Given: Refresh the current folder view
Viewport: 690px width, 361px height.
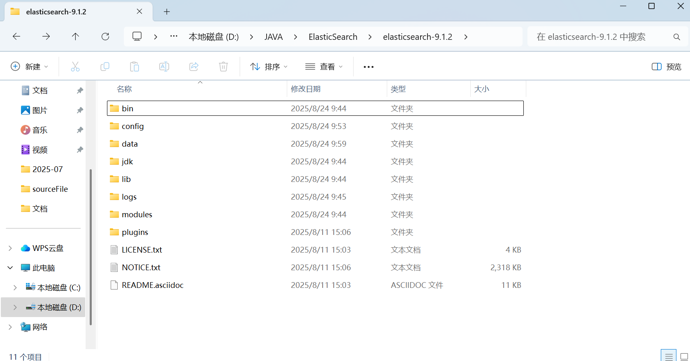Looking at the screenshot, I should point(105,37).
